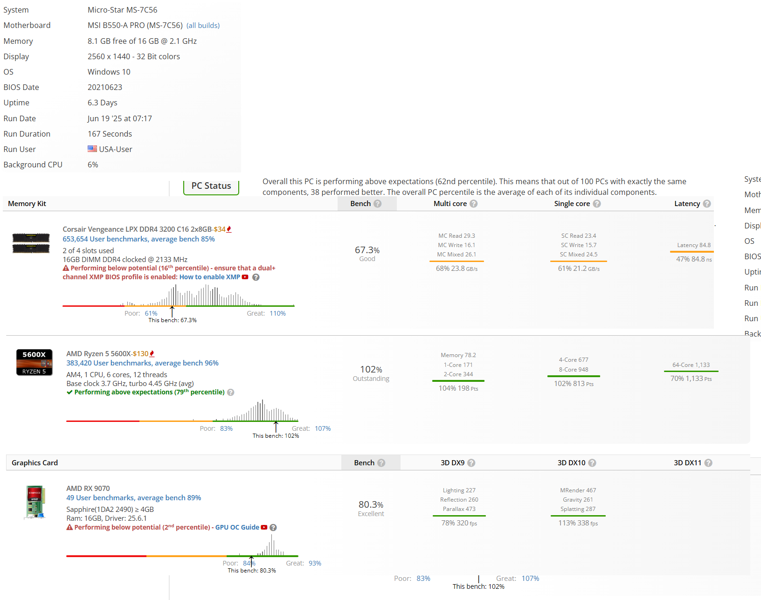Viewport: 761px width, 600px height.
Task: Click CPU bench marker at 102% under Ryzen
Action: [276, 427]
